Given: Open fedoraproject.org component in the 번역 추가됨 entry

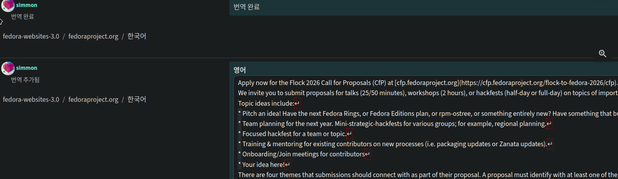Looking at the screenshot, I should click(93, 99).
